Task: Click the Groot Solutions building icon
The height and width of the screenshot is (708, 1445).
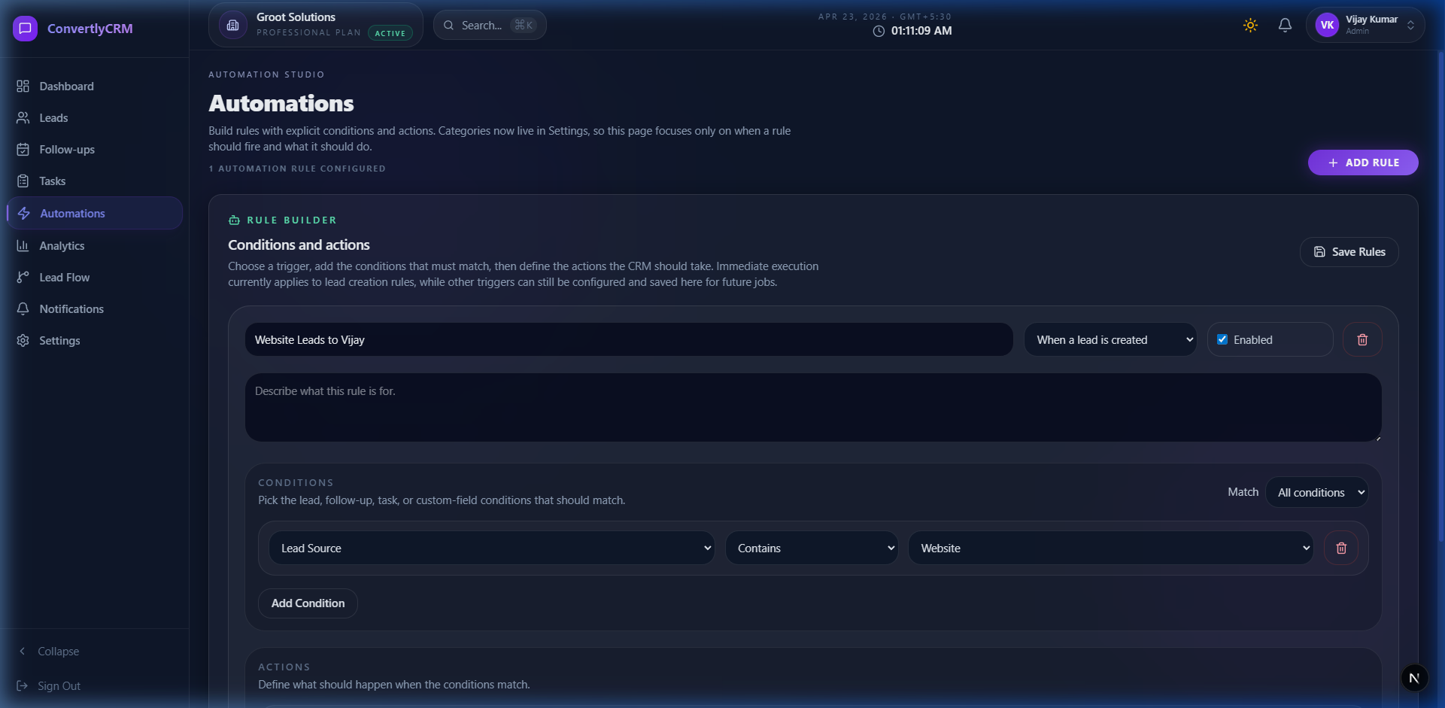Action: pos(233,26)
